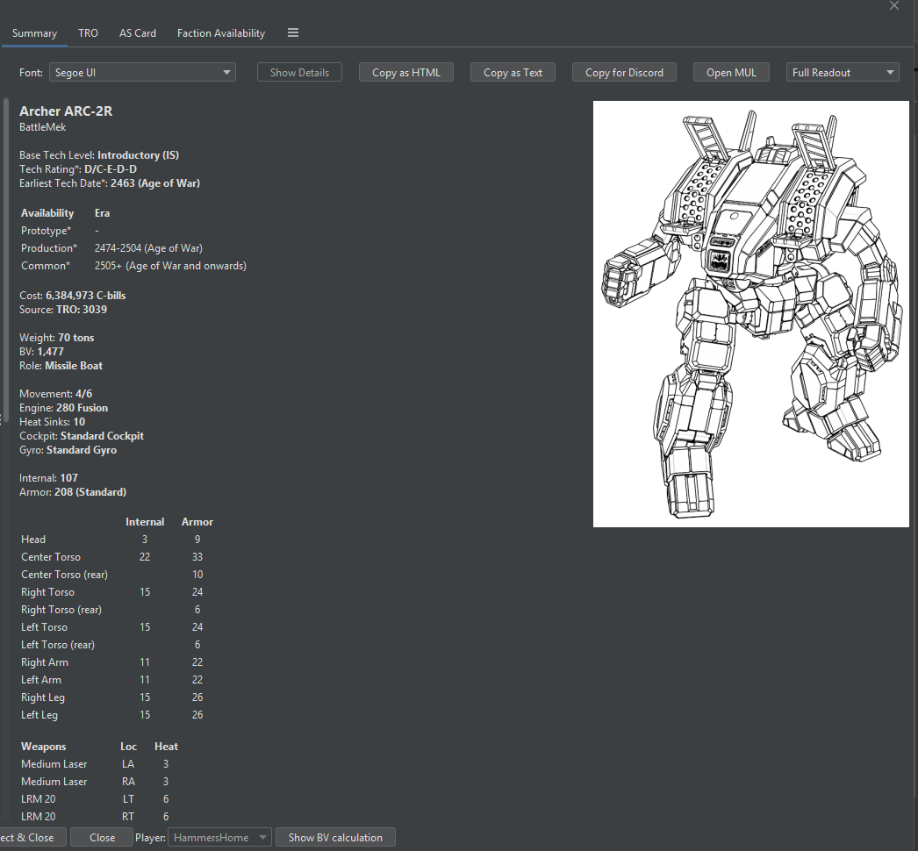This screenshot has height=851, width=918.
Task: Click the Tech Rating D/C-E-D-D
Action: [x=111, y=169]
